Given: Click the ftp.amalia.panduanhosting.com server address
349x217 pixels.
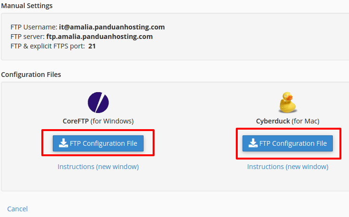Looking at the screenshot, I should pyautogui.click(x=99, y=37).
